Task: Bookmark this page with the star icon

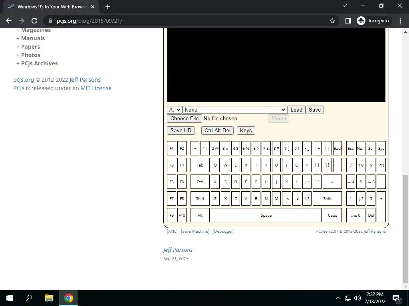Action: 332,21
